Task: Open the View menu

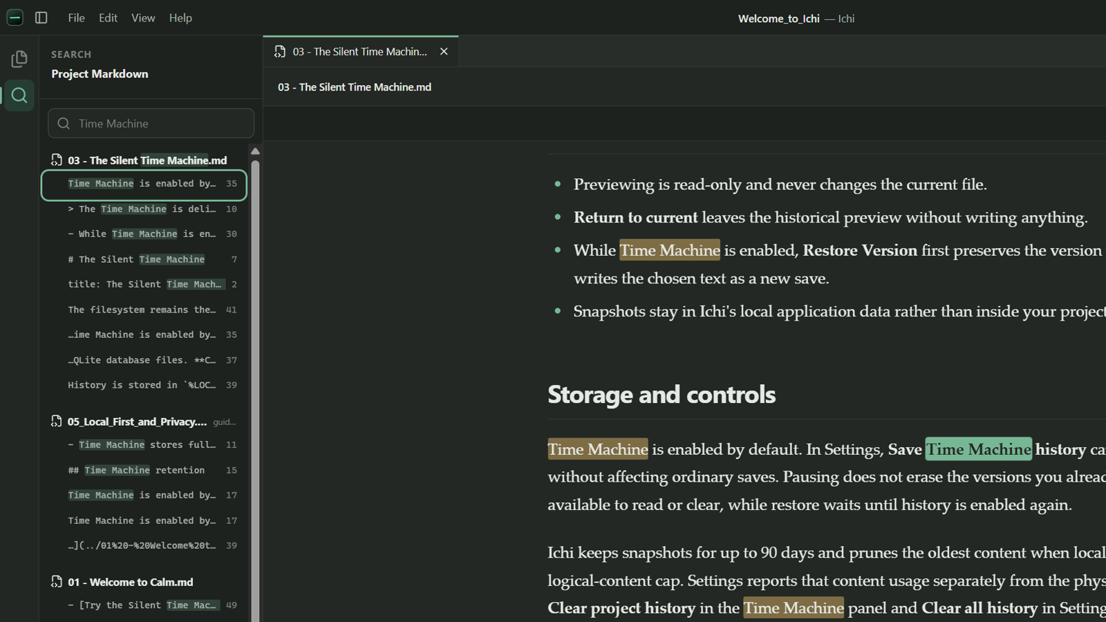Action: (143, 18)
